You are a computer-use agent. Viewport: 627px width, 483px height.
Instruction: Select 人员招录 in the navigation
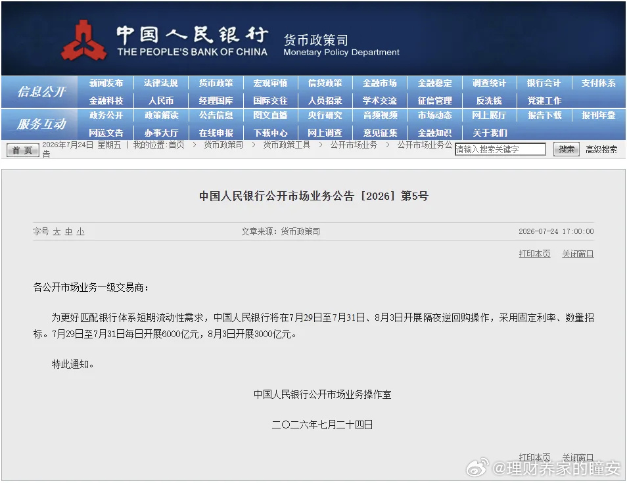pos(325,101)
